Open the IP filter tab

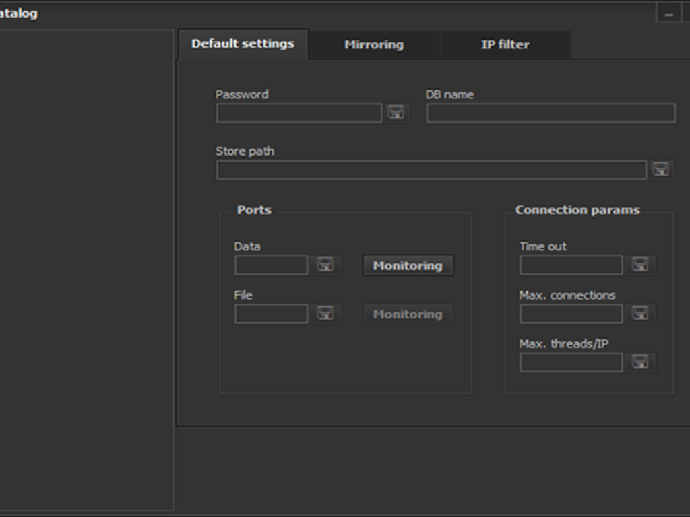505,45
